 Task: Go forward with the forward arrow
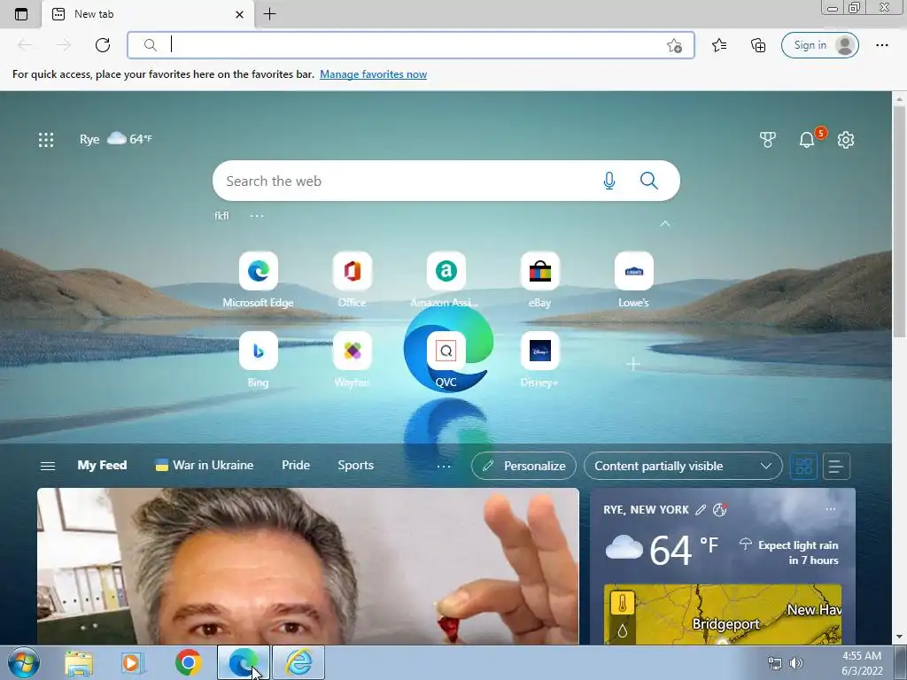[64, 45]
